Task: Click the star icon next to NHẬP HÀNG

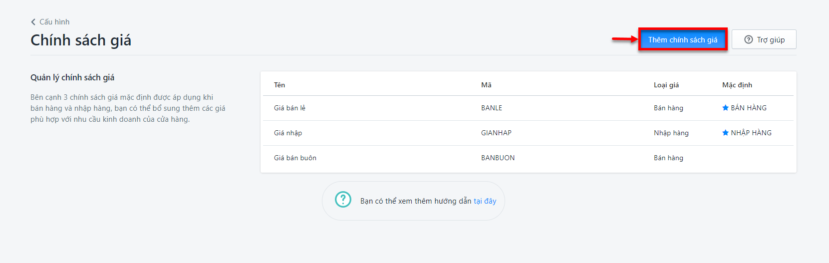Action: tap(725, 133)
